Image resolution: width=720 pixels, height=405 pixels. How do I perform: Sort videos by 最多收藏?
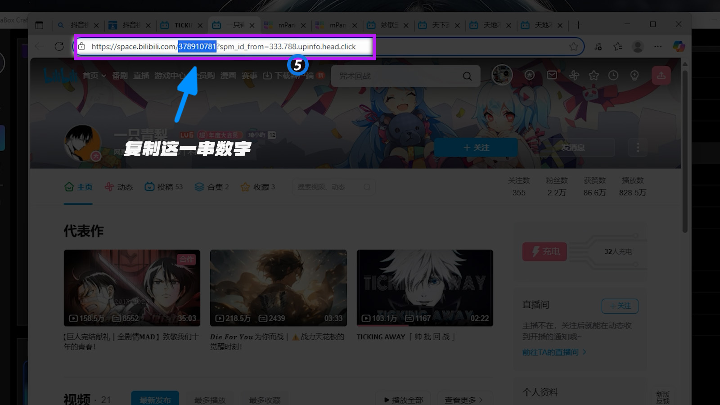pyautogui.click(x=265, y=400)
